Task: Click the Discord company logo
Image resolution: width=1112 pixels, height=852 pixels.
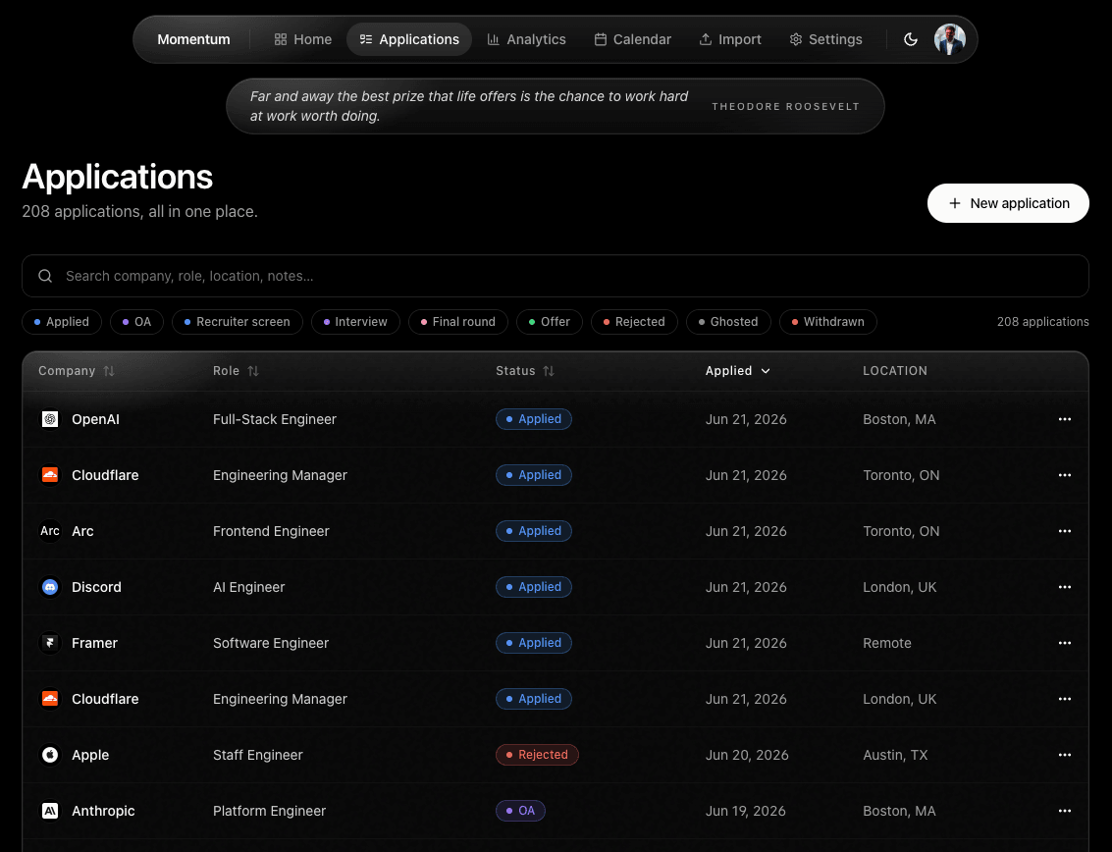Action: coord(50,587)
